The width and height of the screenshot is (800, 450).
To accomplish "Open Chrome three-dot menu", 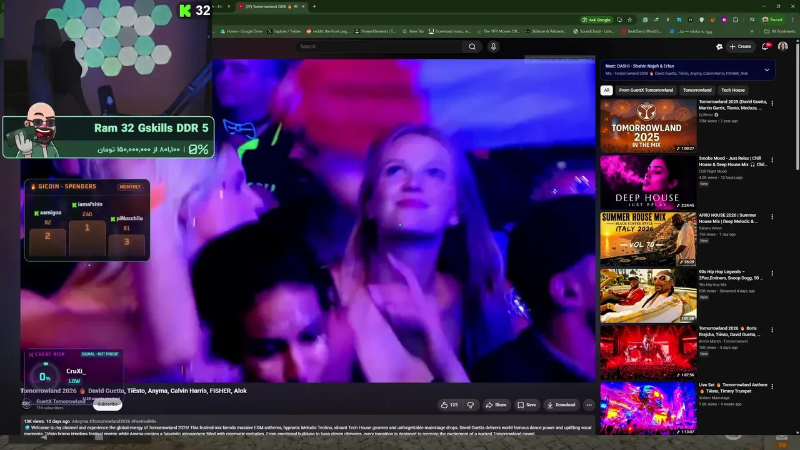I will [x=792, y=19].
